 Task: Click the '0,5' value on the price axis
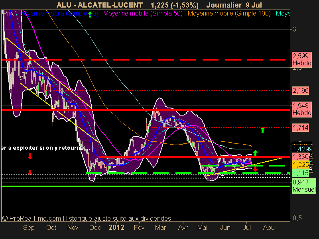(x=297, y=218)
